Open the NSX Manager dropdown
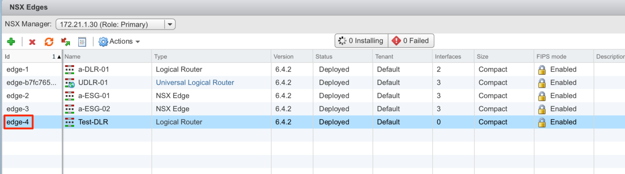 (115, 24)
